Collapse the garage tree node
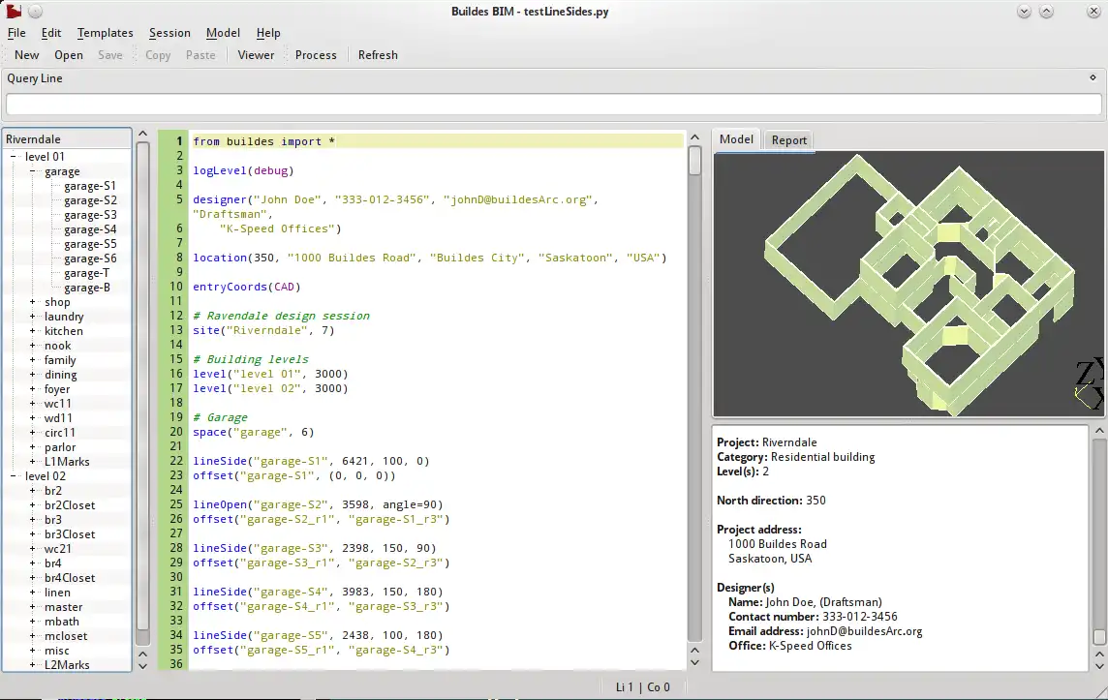1108x700 pixels. tap(32, 171)
